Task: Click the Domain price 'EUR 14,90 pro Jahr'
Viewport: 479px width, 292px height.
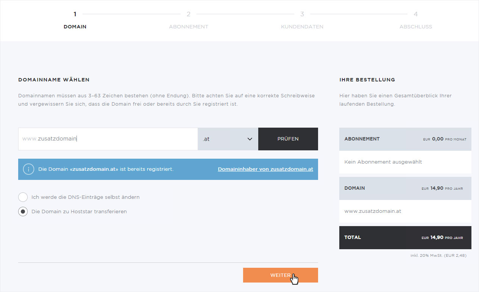Action: pos(442,188)
